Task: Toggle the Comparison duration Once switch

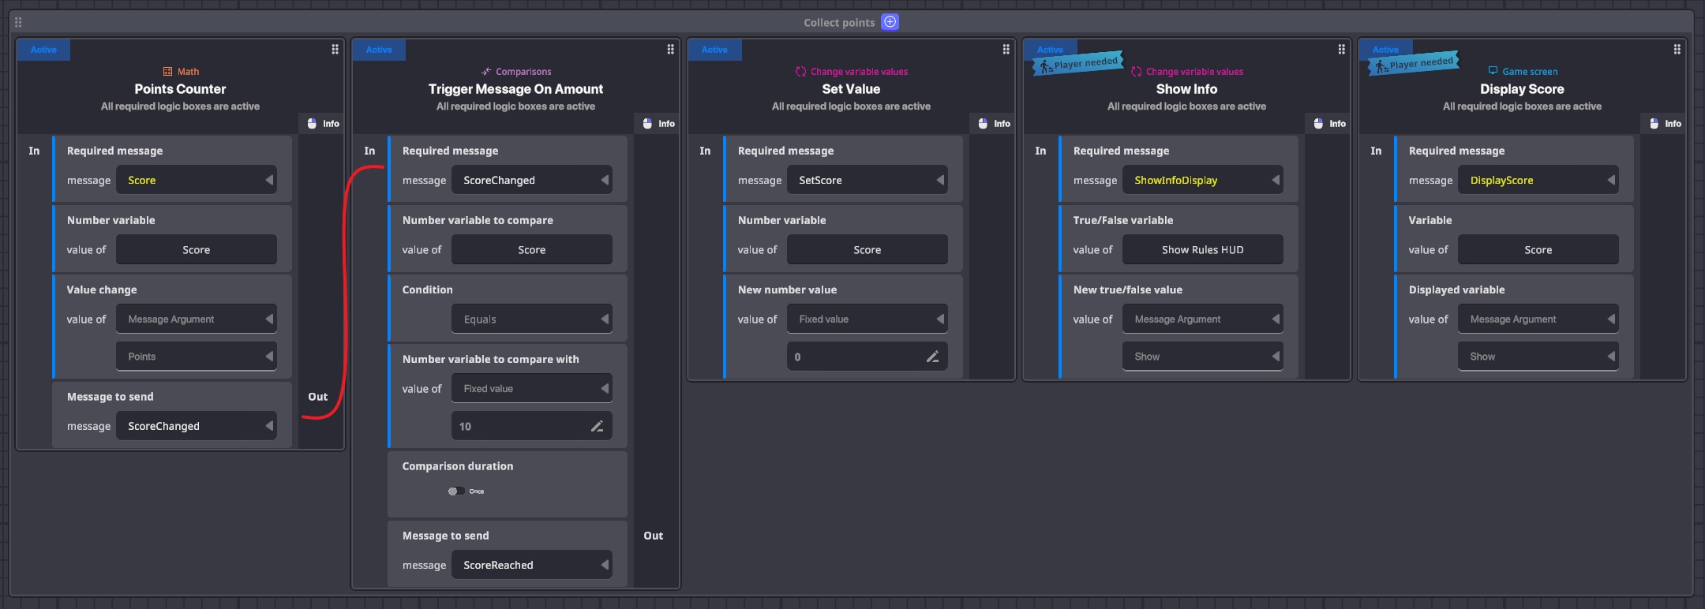Action: click(455, 491)
